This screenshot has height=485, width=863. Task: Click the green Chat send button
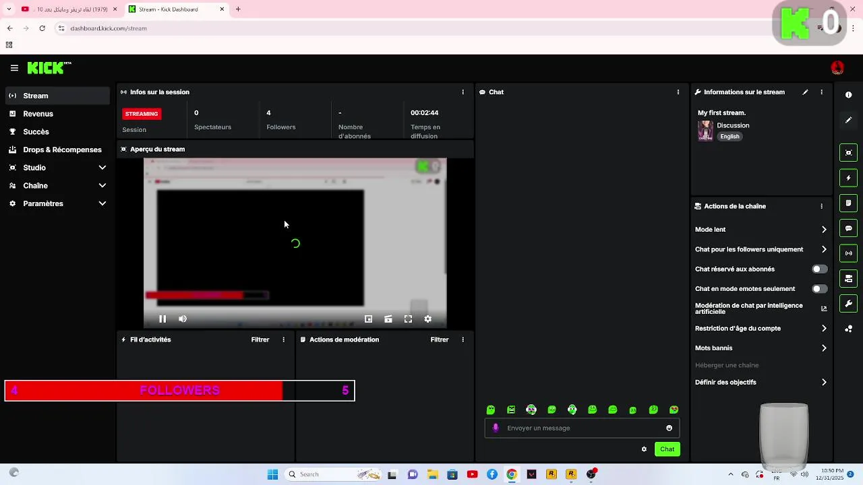click(667, 449)
